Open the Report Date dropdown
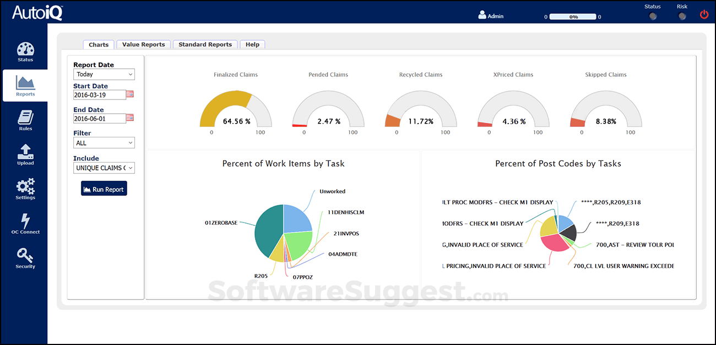The image size is (716, 345). 104,74
